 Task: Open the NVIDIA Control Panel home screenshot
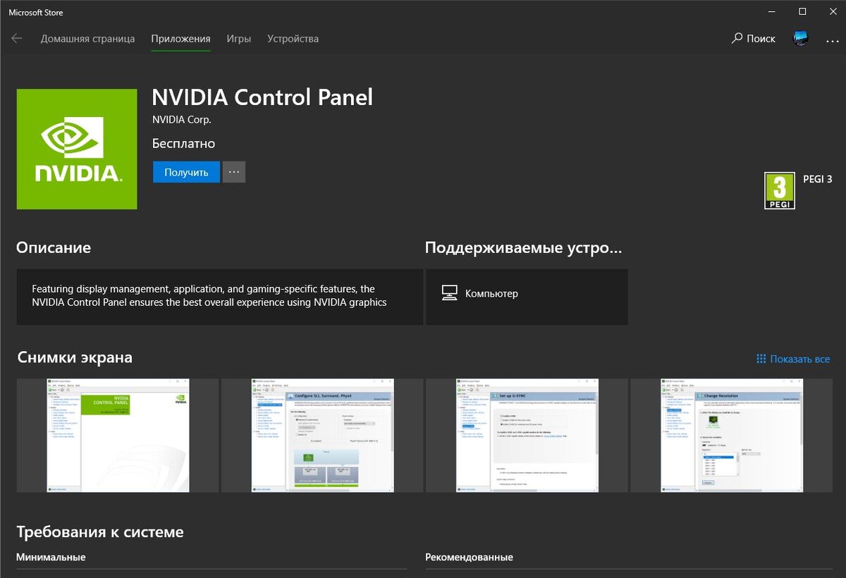click(x=118, y=435)
